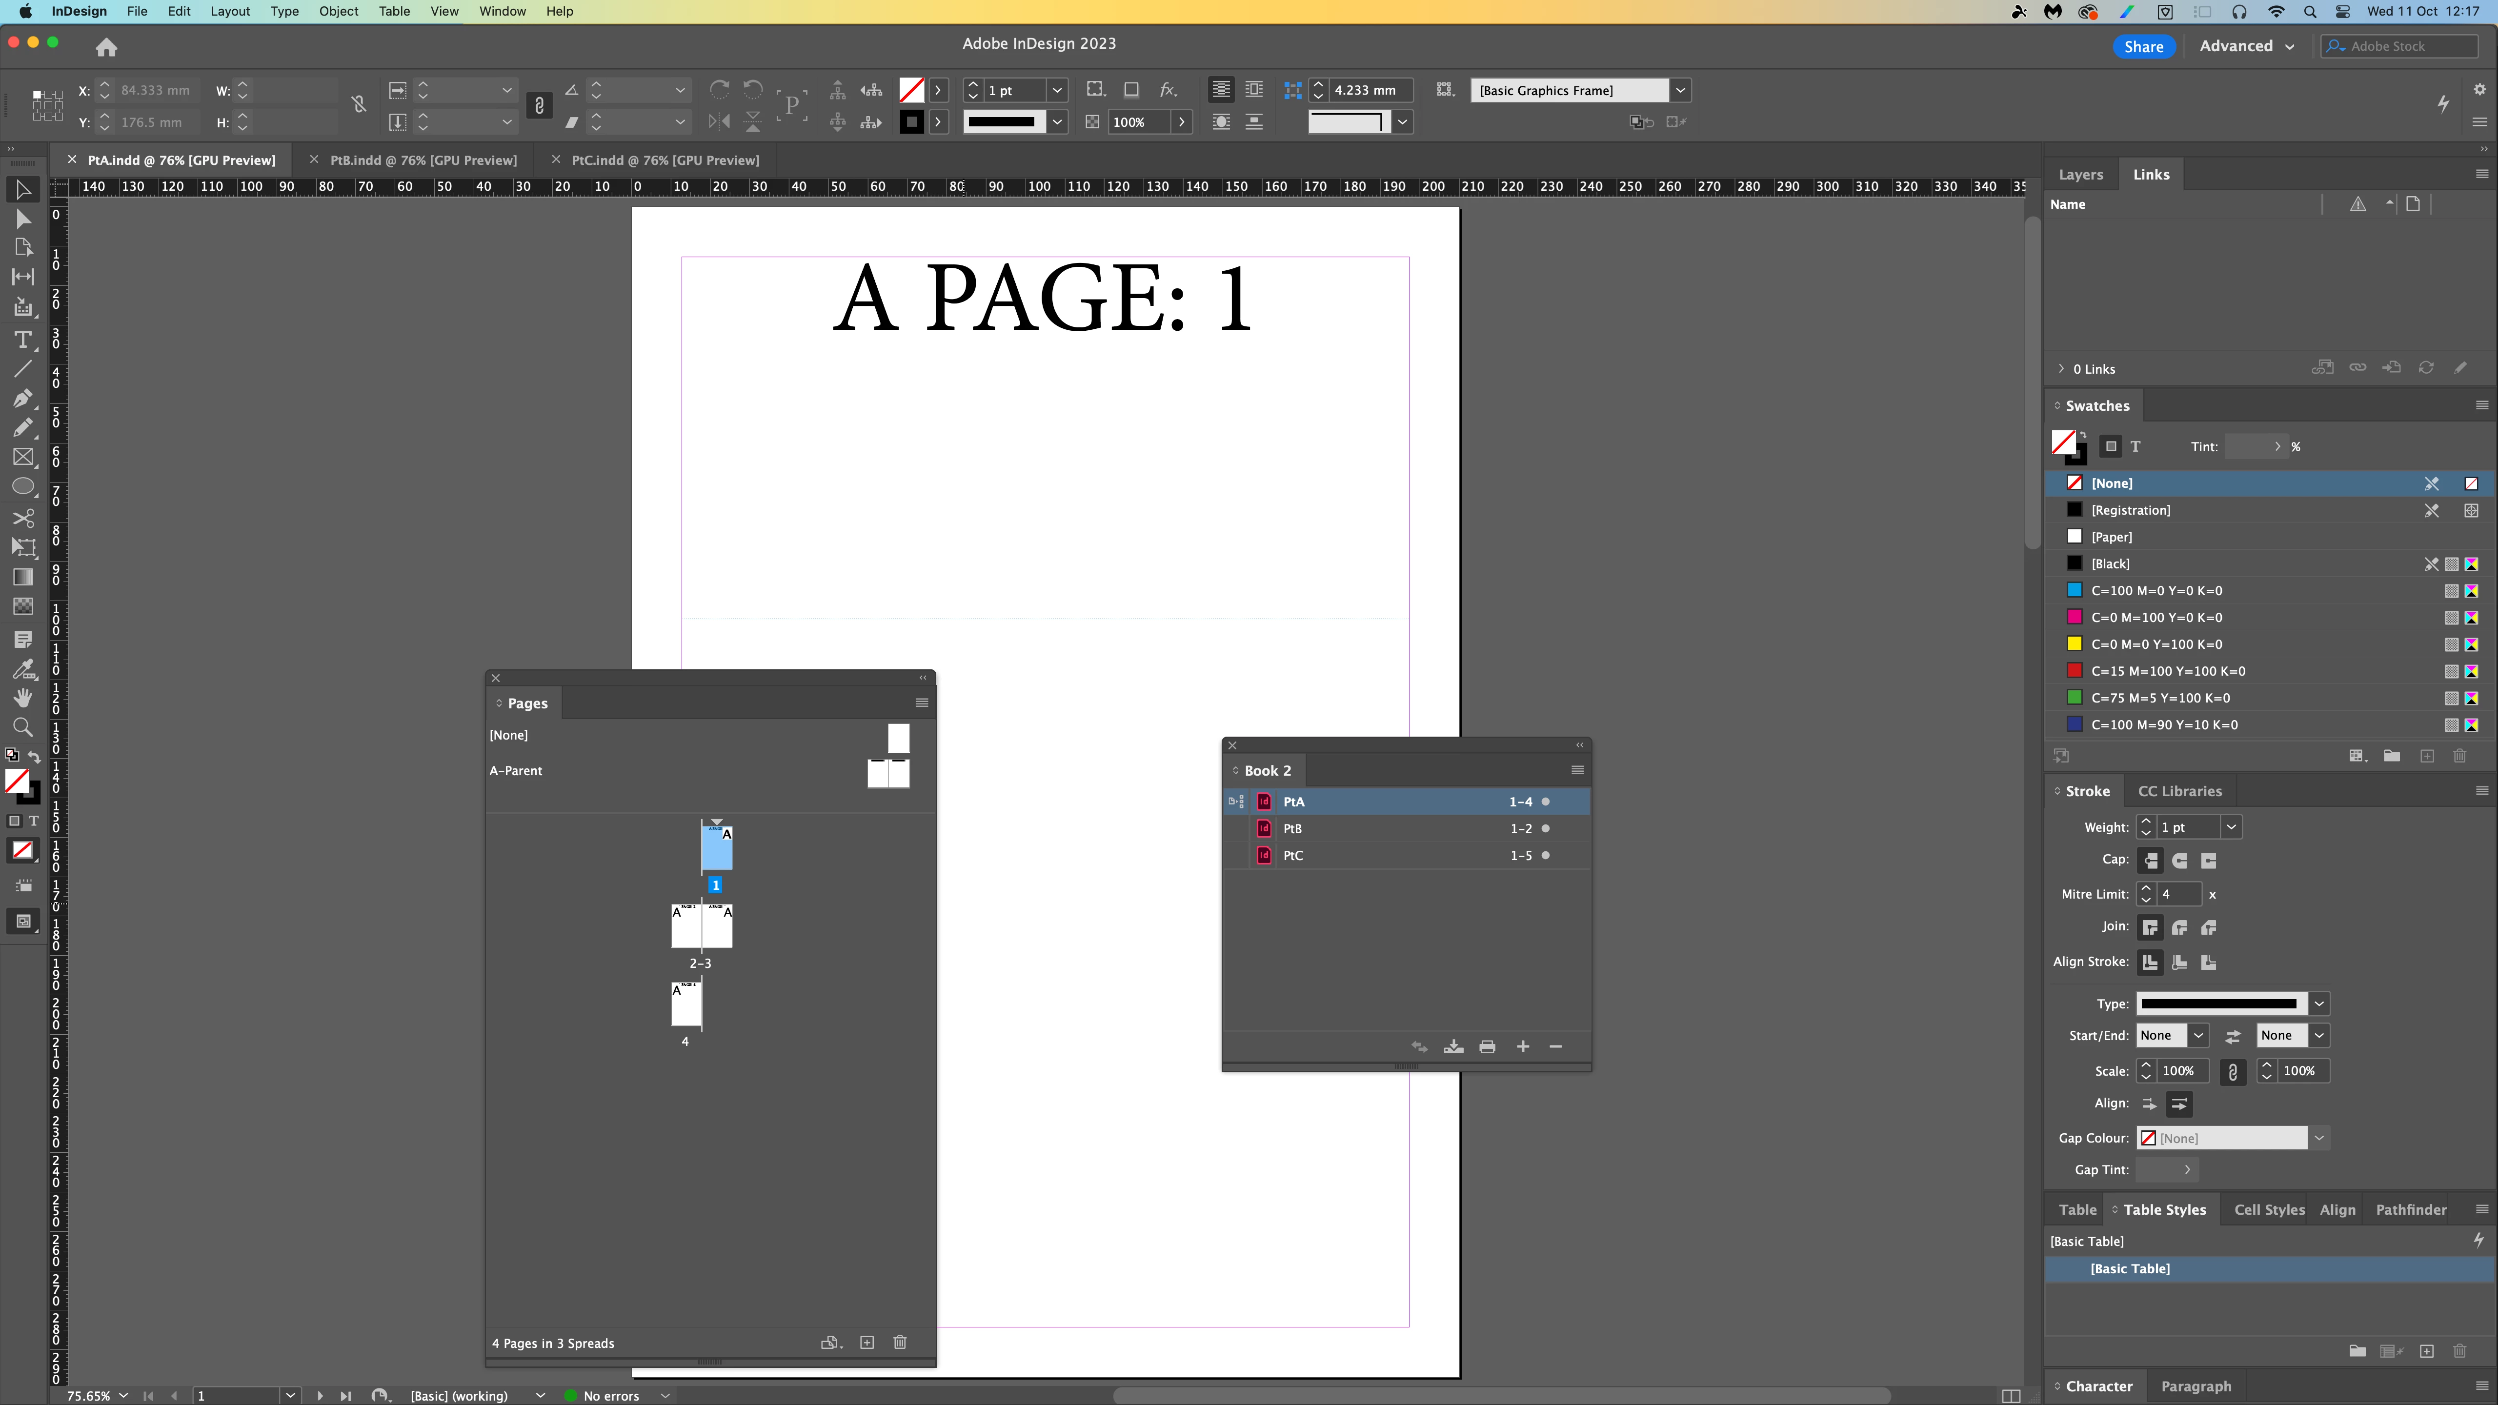Pick the Zoom tool magnifier

point(22,727)
